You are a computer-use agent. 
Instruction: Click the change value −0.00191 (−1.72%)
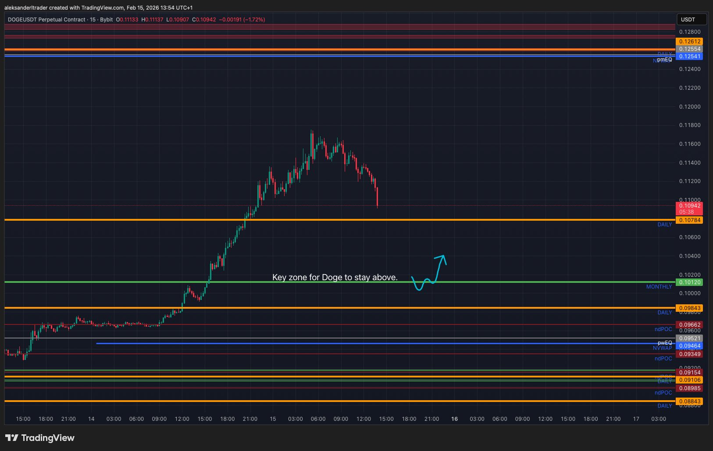[x=242, y=19]
